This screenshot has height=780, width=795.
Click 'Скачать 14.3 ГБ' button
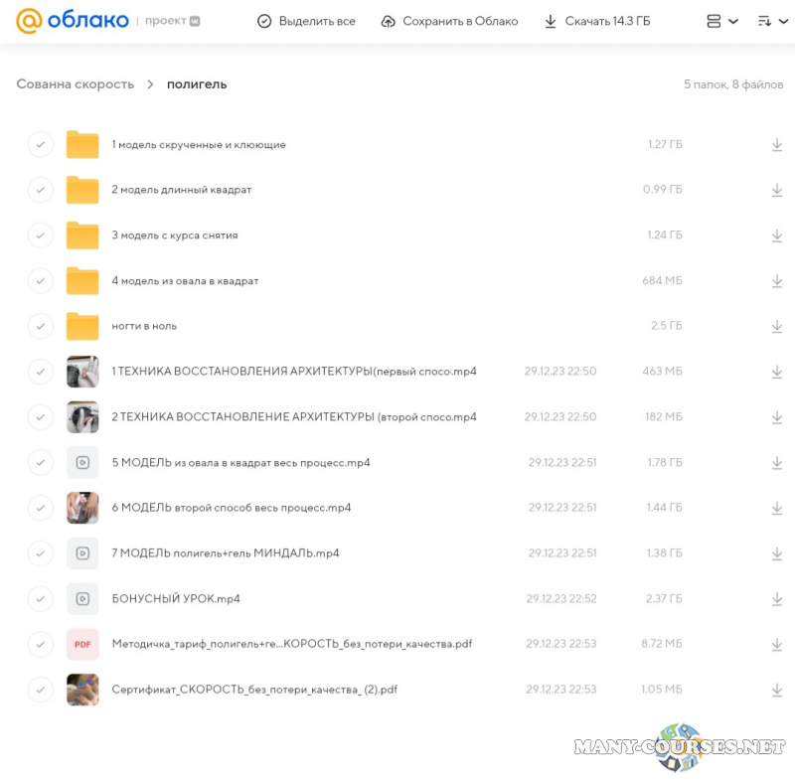point(596,21)
